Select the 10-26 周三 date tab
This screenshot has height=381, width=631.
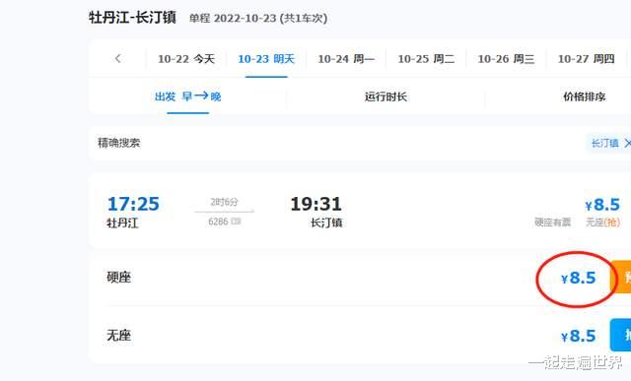click(506, 59)
